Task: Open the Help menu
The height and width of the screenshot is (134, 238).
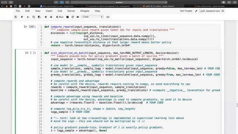Action: click(x=97, y=11)
